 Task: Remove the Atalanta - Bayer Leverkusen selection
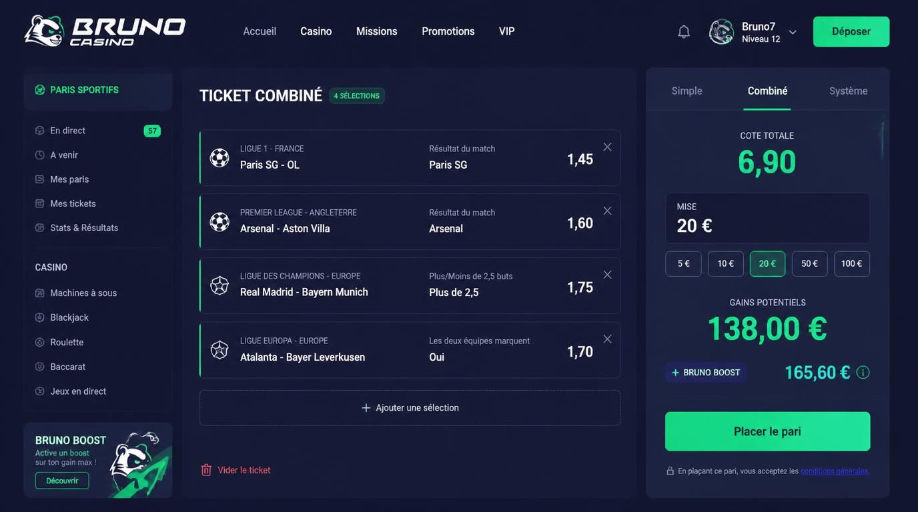[x=607, y=339]
